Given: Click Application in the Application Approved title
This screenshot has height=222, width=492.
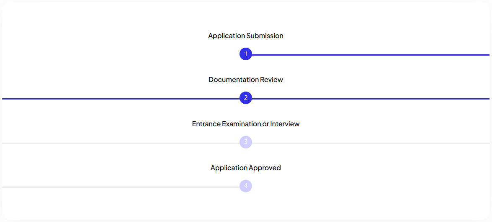Looking at the screenshot, I should tap(229, 168).
